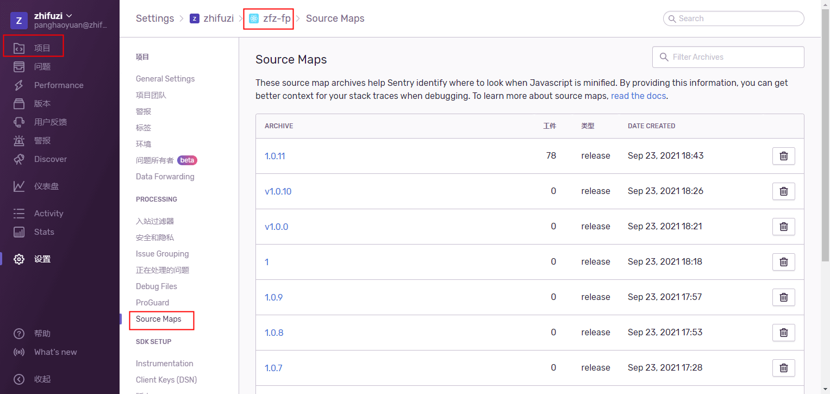Screen dimensions: 830x394
Task: Remove the 1.0.8 archive with trash icon
Action: click(783, 333)
